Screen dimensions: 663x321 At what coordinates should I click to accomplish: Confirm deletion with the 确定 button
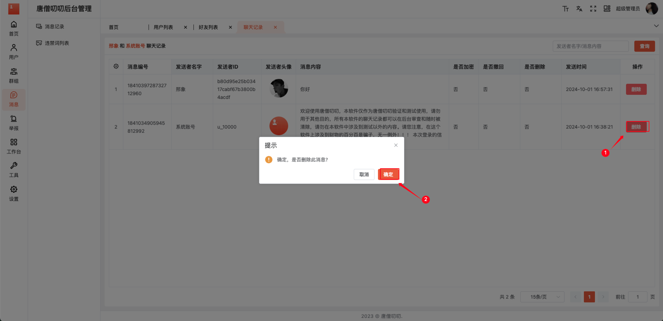pyautogui.click(x=388, y=174)
